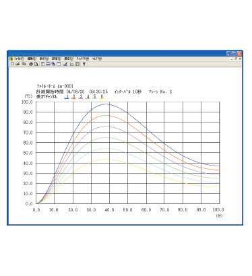
Task: Click the Open folder toolbar icon
Action: (x=18, y=64)
